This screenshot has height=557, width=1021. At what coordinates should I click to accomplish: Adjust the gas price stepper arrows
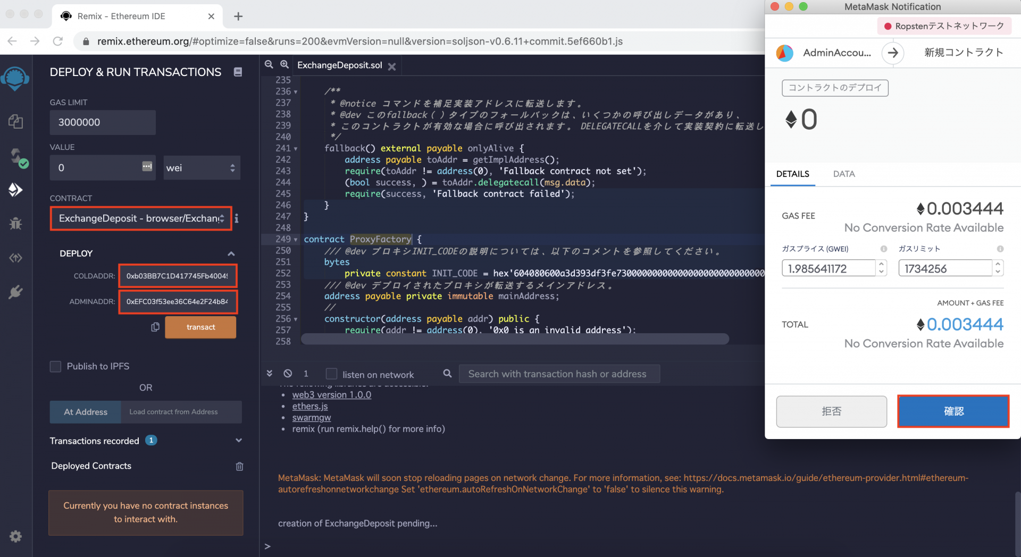pyautogui.click(x=882, y=268)
